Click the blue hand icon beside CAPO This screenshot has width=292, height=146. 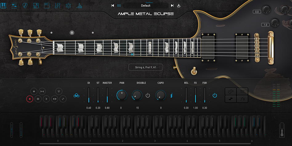pyautogui.click(x=171, y=95)
